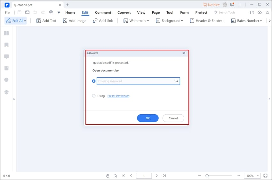Select the Entering Password radio button
The height and width of the screenshot is (180, 272).
pyautogui.click(x=94, y=81)
